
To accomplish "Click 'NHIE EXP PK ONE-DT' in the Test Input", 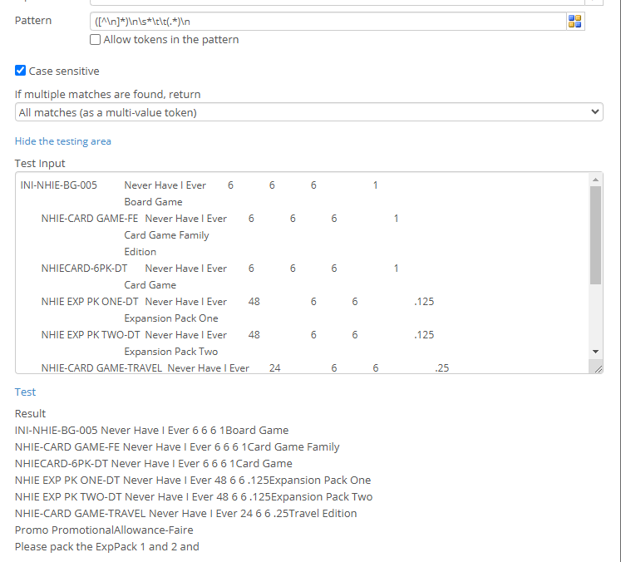I will click(x=90, y=302).
